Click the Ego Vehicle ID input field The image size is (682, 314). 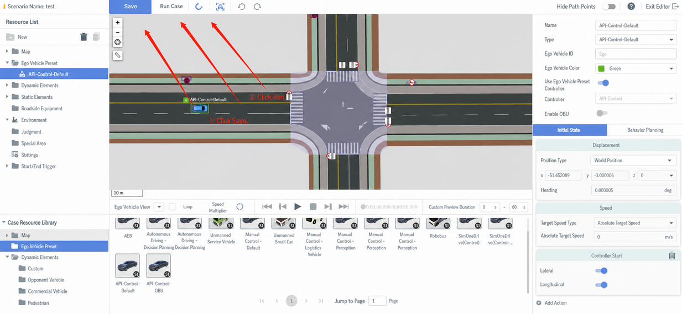pos(636,54)
